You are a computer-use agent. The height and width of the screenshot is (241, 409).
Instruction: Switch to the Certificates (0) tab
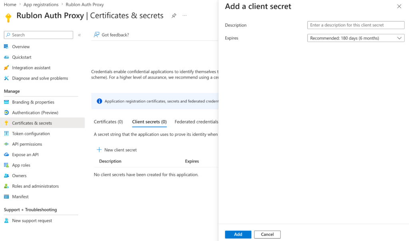(x=108, y=121)
